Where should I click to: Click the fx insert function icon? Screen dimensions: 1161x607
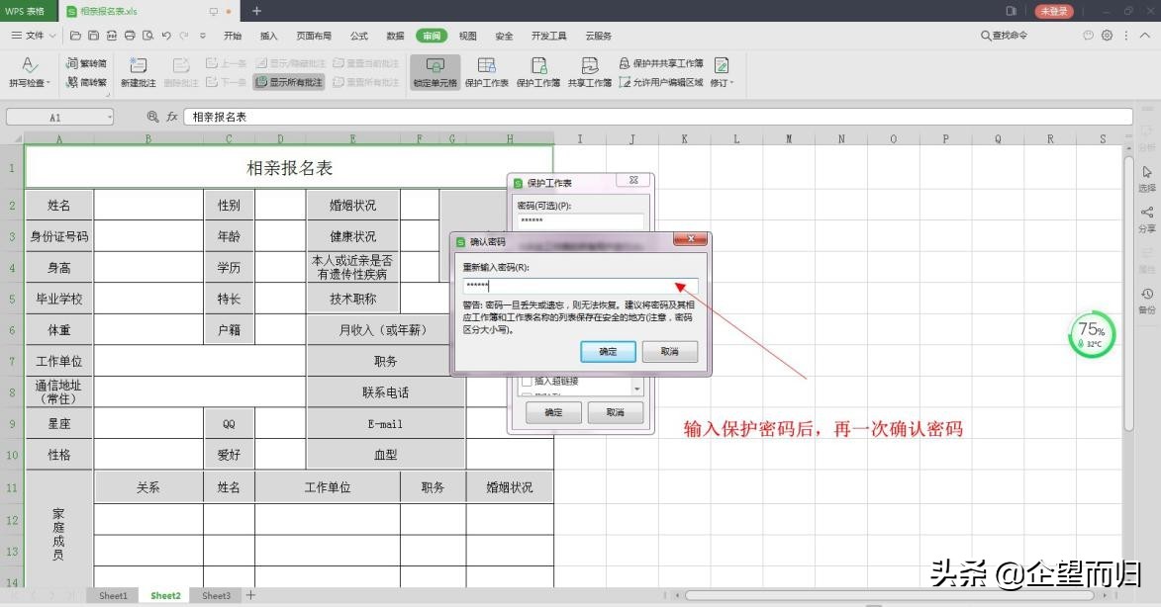pyautogui.click(x=172, y=117)
